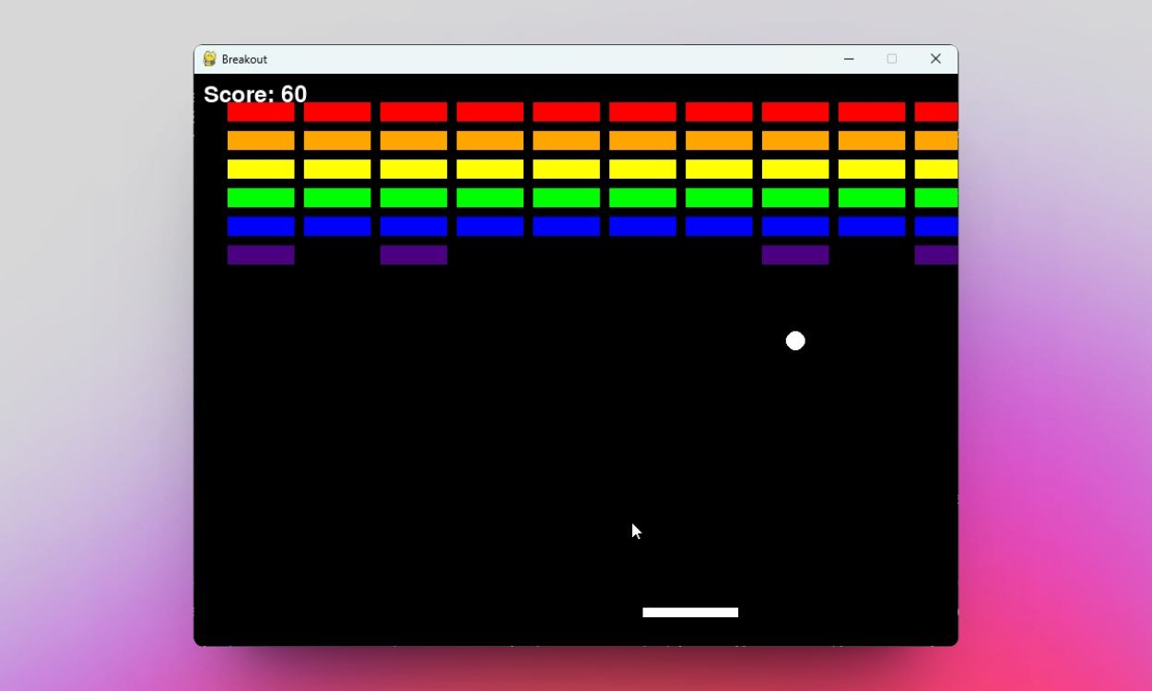Viewport: 1152px width, 691px height.
Task: Hit the leftmost yellow brick
Action: [261, 170]
